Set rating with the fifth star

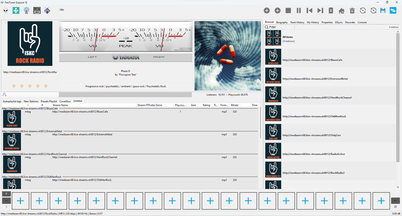[x=46, y=86]
